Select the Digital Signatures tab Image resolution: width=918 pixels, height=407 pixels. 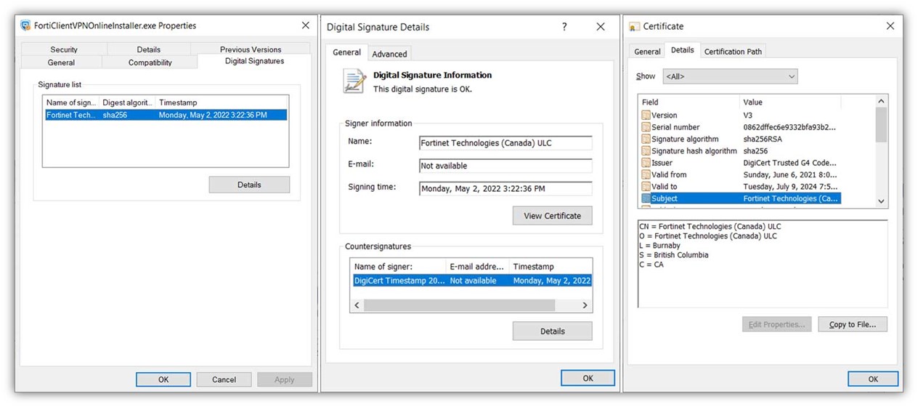[254, 61]
